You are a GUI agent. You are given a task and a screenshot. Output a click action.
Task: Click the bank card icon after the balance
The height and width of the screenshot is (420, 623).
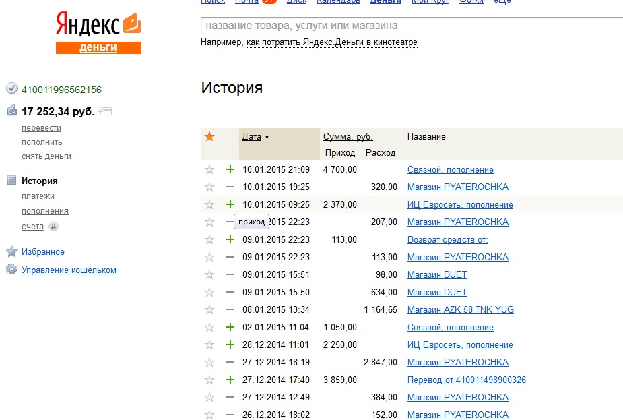click(x=105, y=111)
